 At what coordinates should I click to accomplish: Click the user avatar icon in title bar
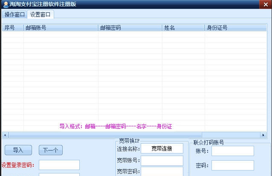point(6,5)
